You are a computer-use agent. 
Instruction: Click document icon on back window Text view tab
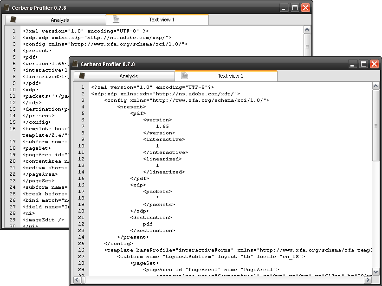116,19
